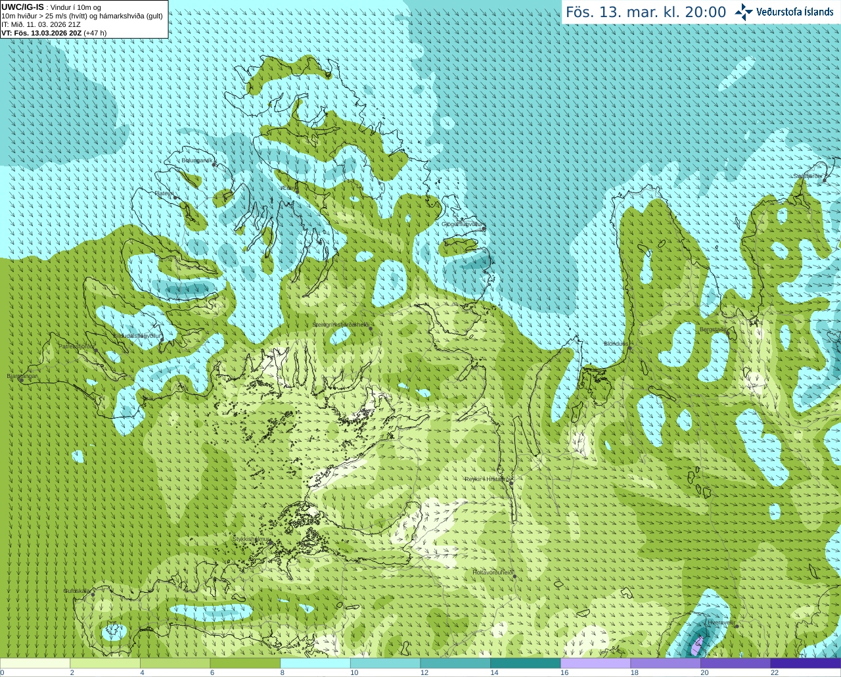Click the Gjögurflugvöllur station label
Image resolution: width=841 pixels, height=677 pixels.
tap(463, 224)
